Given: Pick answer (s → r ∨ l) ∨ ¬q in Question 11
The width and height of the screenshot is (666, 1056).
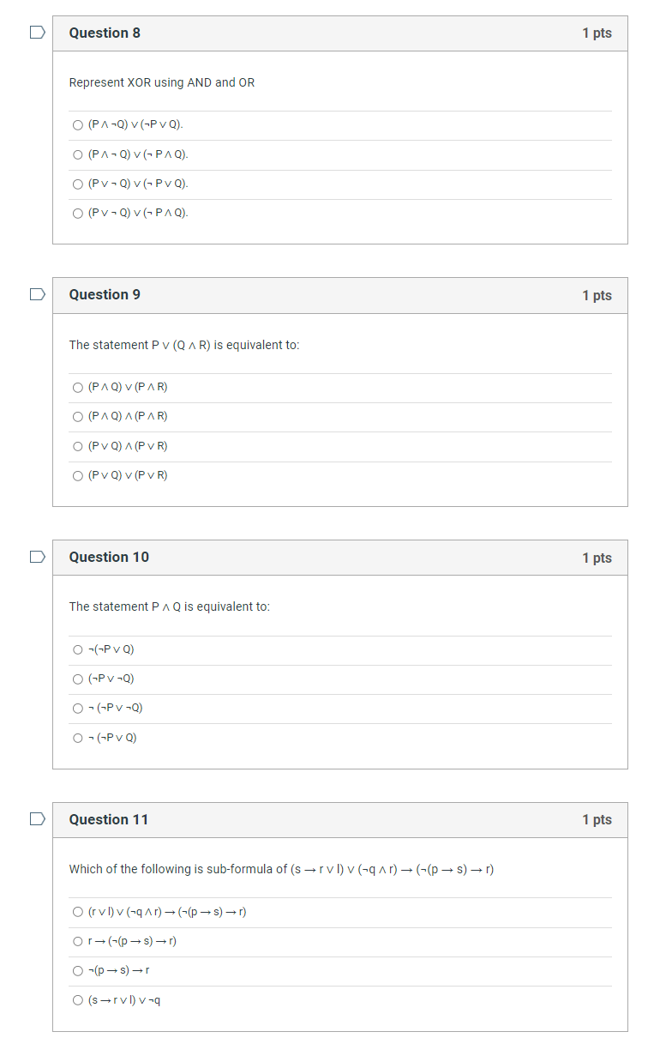Looking at the screenshot, I should (x=77, y=999).
